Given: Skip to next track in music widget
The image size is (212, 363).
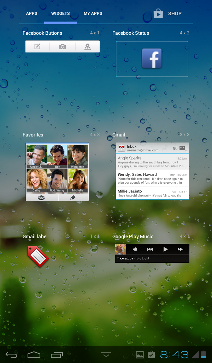Looking at the screenshot, I should (181, 249).
